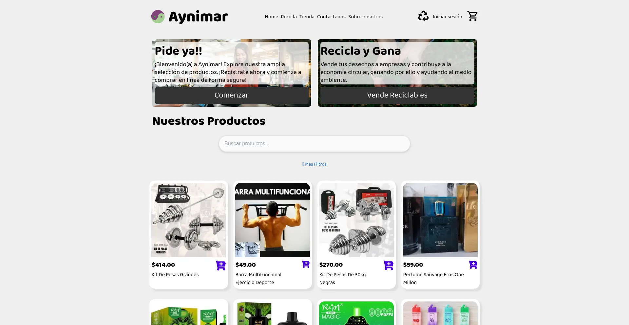The width and height of the screenshot is (629, 325).
Task: Click the Kit De Pesas Grandes title
Action: (x=175, y=275)
